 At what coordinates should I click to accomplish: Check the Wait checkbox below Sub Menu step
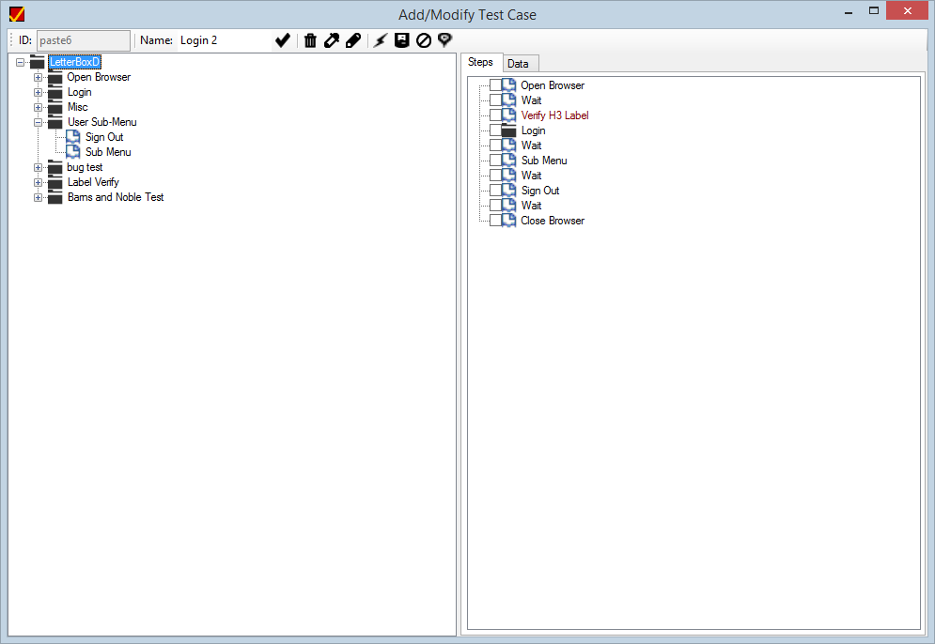click(495, 176)
